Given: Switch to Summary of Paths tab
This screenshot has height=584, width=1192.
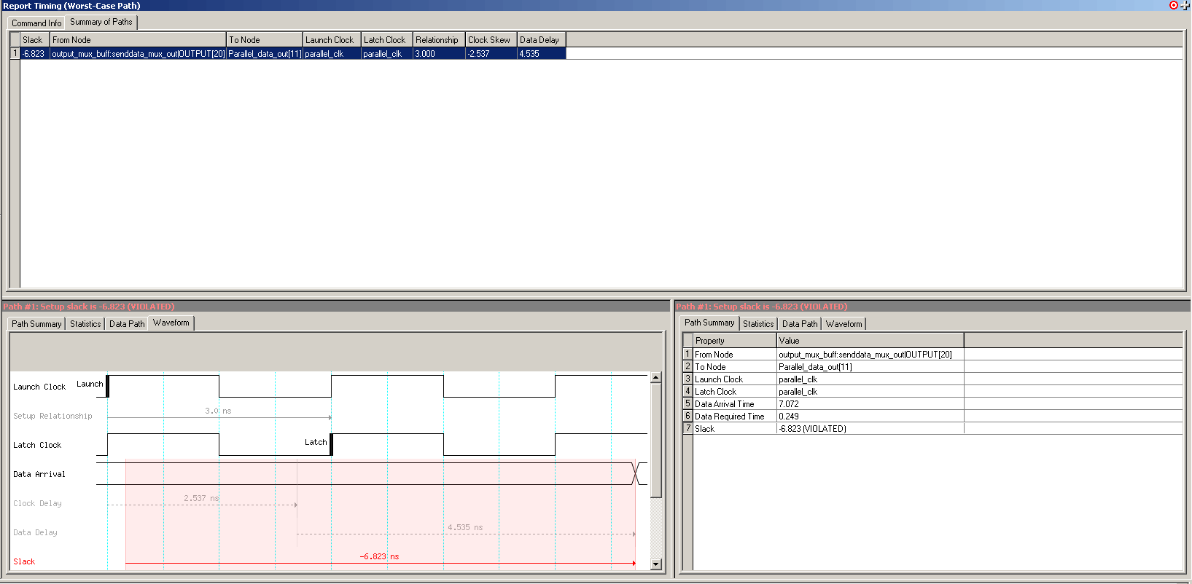Looking at the screenshot, I should point(101,22).
